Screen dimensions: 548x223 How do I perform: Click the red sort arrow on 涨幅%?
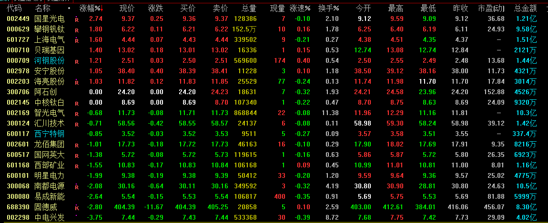click(101, 9)
